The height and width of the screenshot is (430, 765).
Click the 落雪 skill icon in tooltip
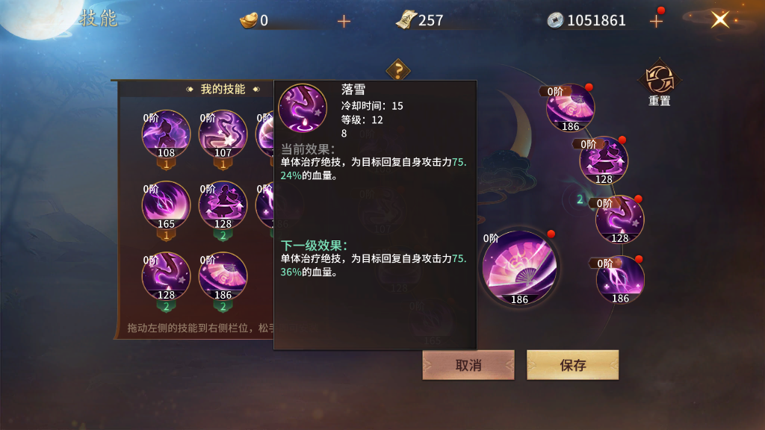click(x=303, y=108)
